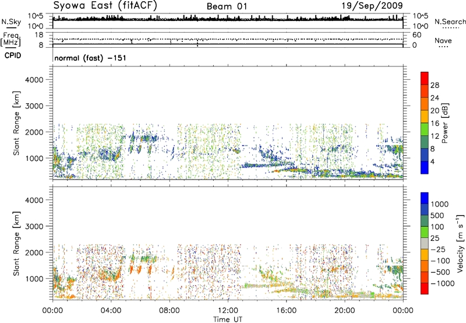Click the '08:00' time tick label
466x323 pixels.
coord(170,311)
